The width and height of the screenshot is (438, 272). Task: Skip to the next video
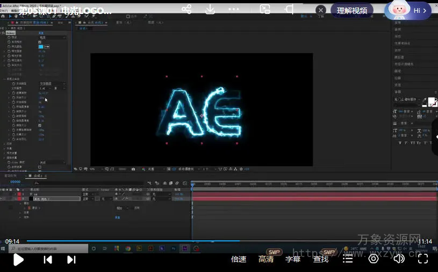[x=71, y=260]
